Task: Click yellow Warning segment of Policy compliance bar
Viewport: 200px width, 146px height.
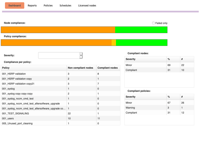Action: click(114, 43)
